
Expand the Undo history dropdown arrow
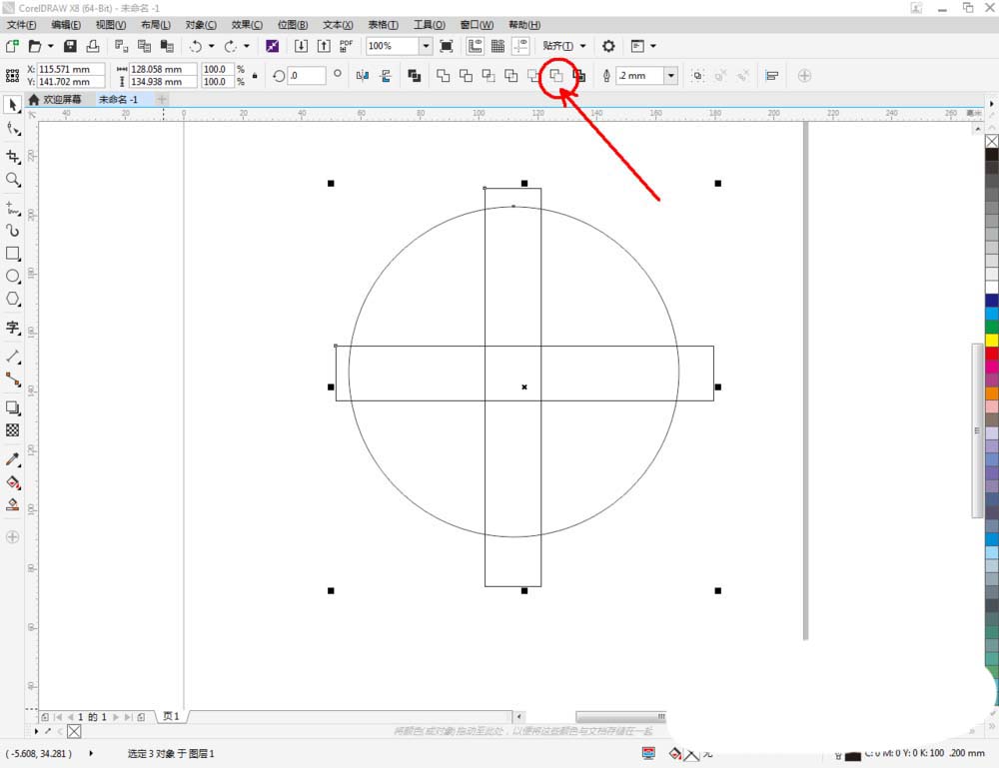[211, 46]
